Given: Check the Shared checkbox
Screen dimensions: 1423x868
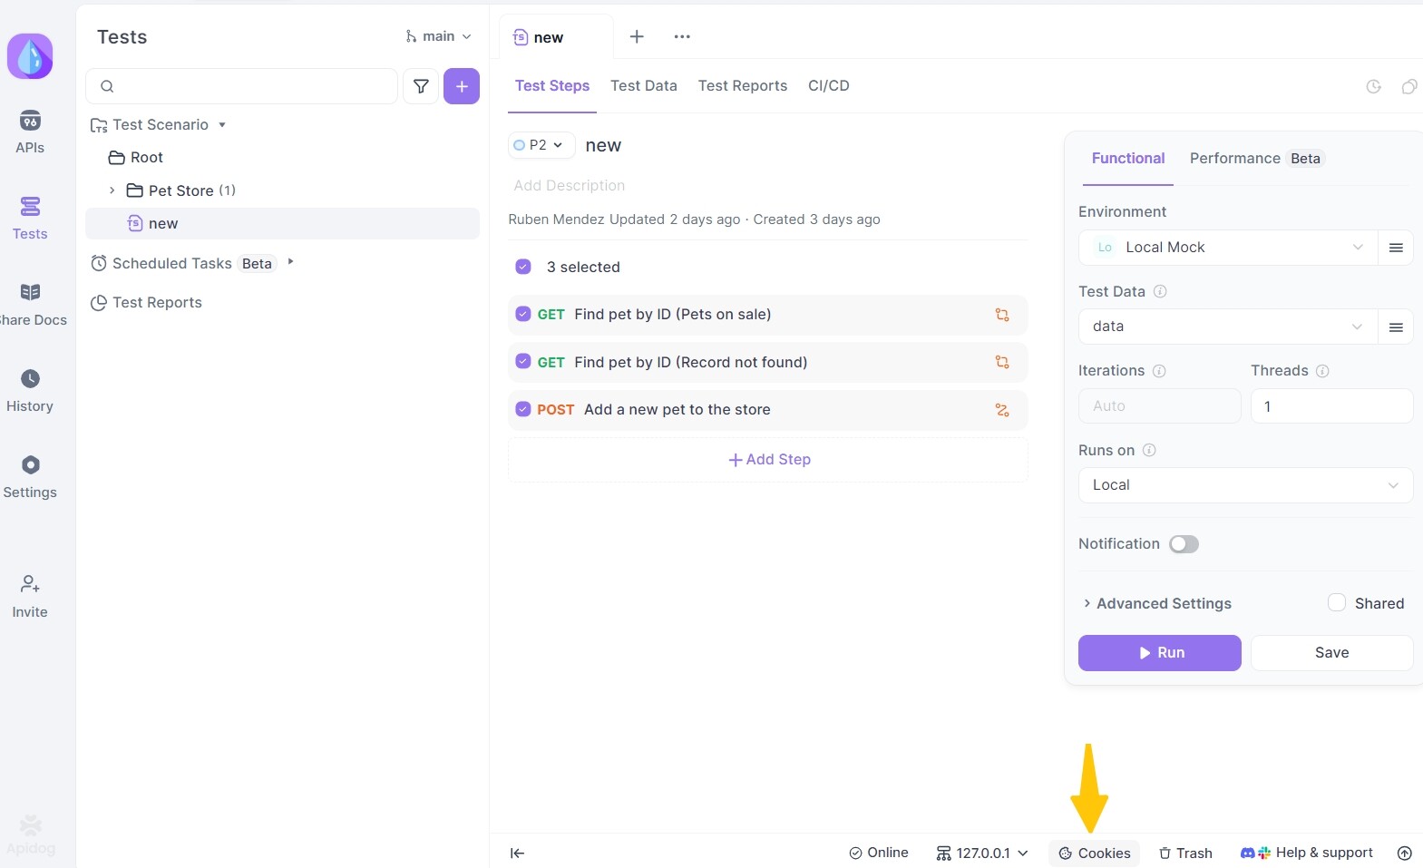Looking at the screenshot, I should pos(1336,603).
